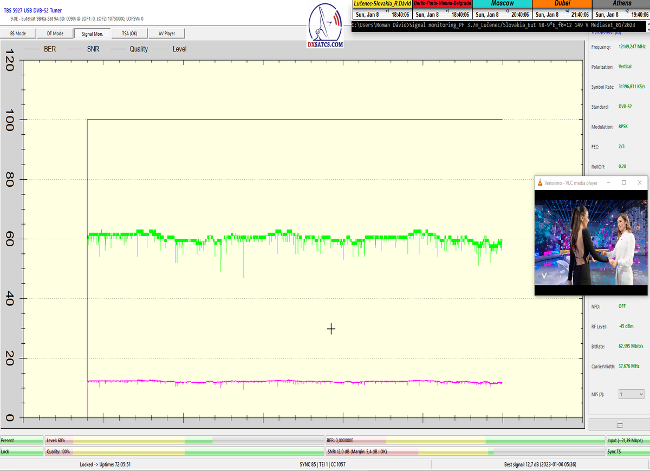The image size is (650, 471).
Task: Open the MIS stream dropdown
Action: [631, 395]
